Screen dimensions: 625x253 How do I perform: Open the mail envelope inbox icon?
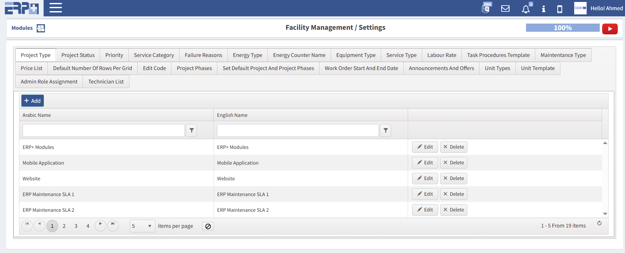pyautogui.click(x=505, y=9)
